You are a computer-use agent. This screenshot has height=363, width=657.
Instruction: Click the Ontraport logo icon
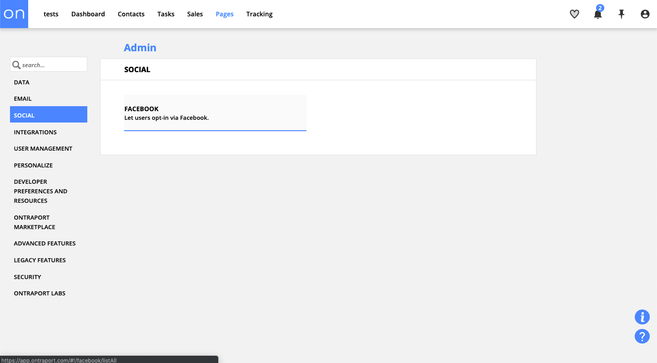14,14
